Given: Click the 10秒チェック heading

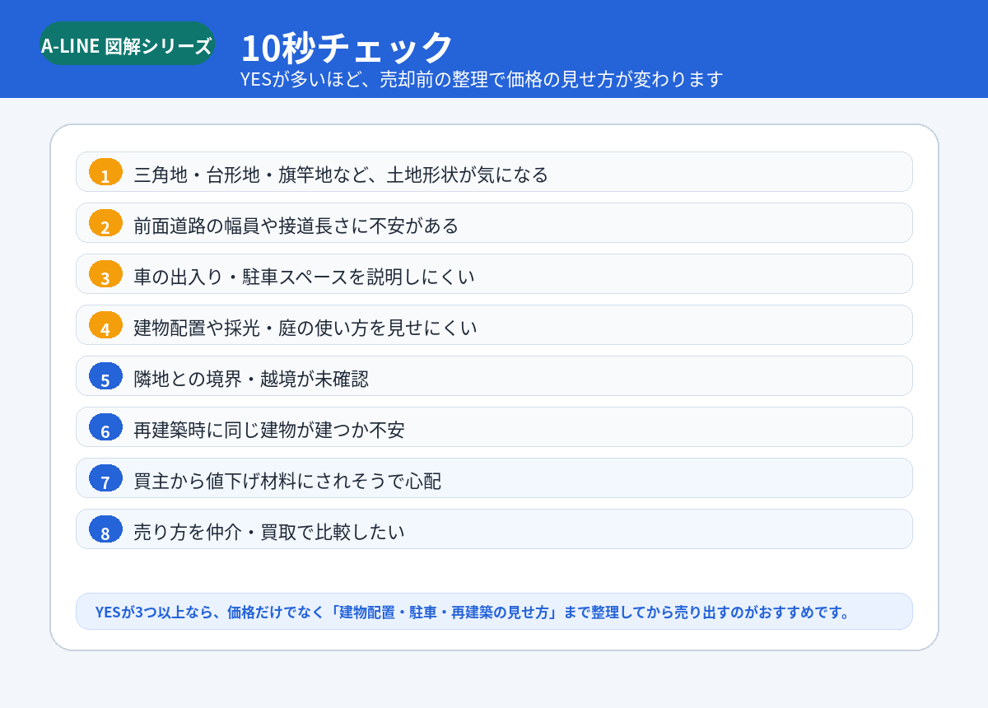Looking at the screenshot, I should (x=347, y=48).
